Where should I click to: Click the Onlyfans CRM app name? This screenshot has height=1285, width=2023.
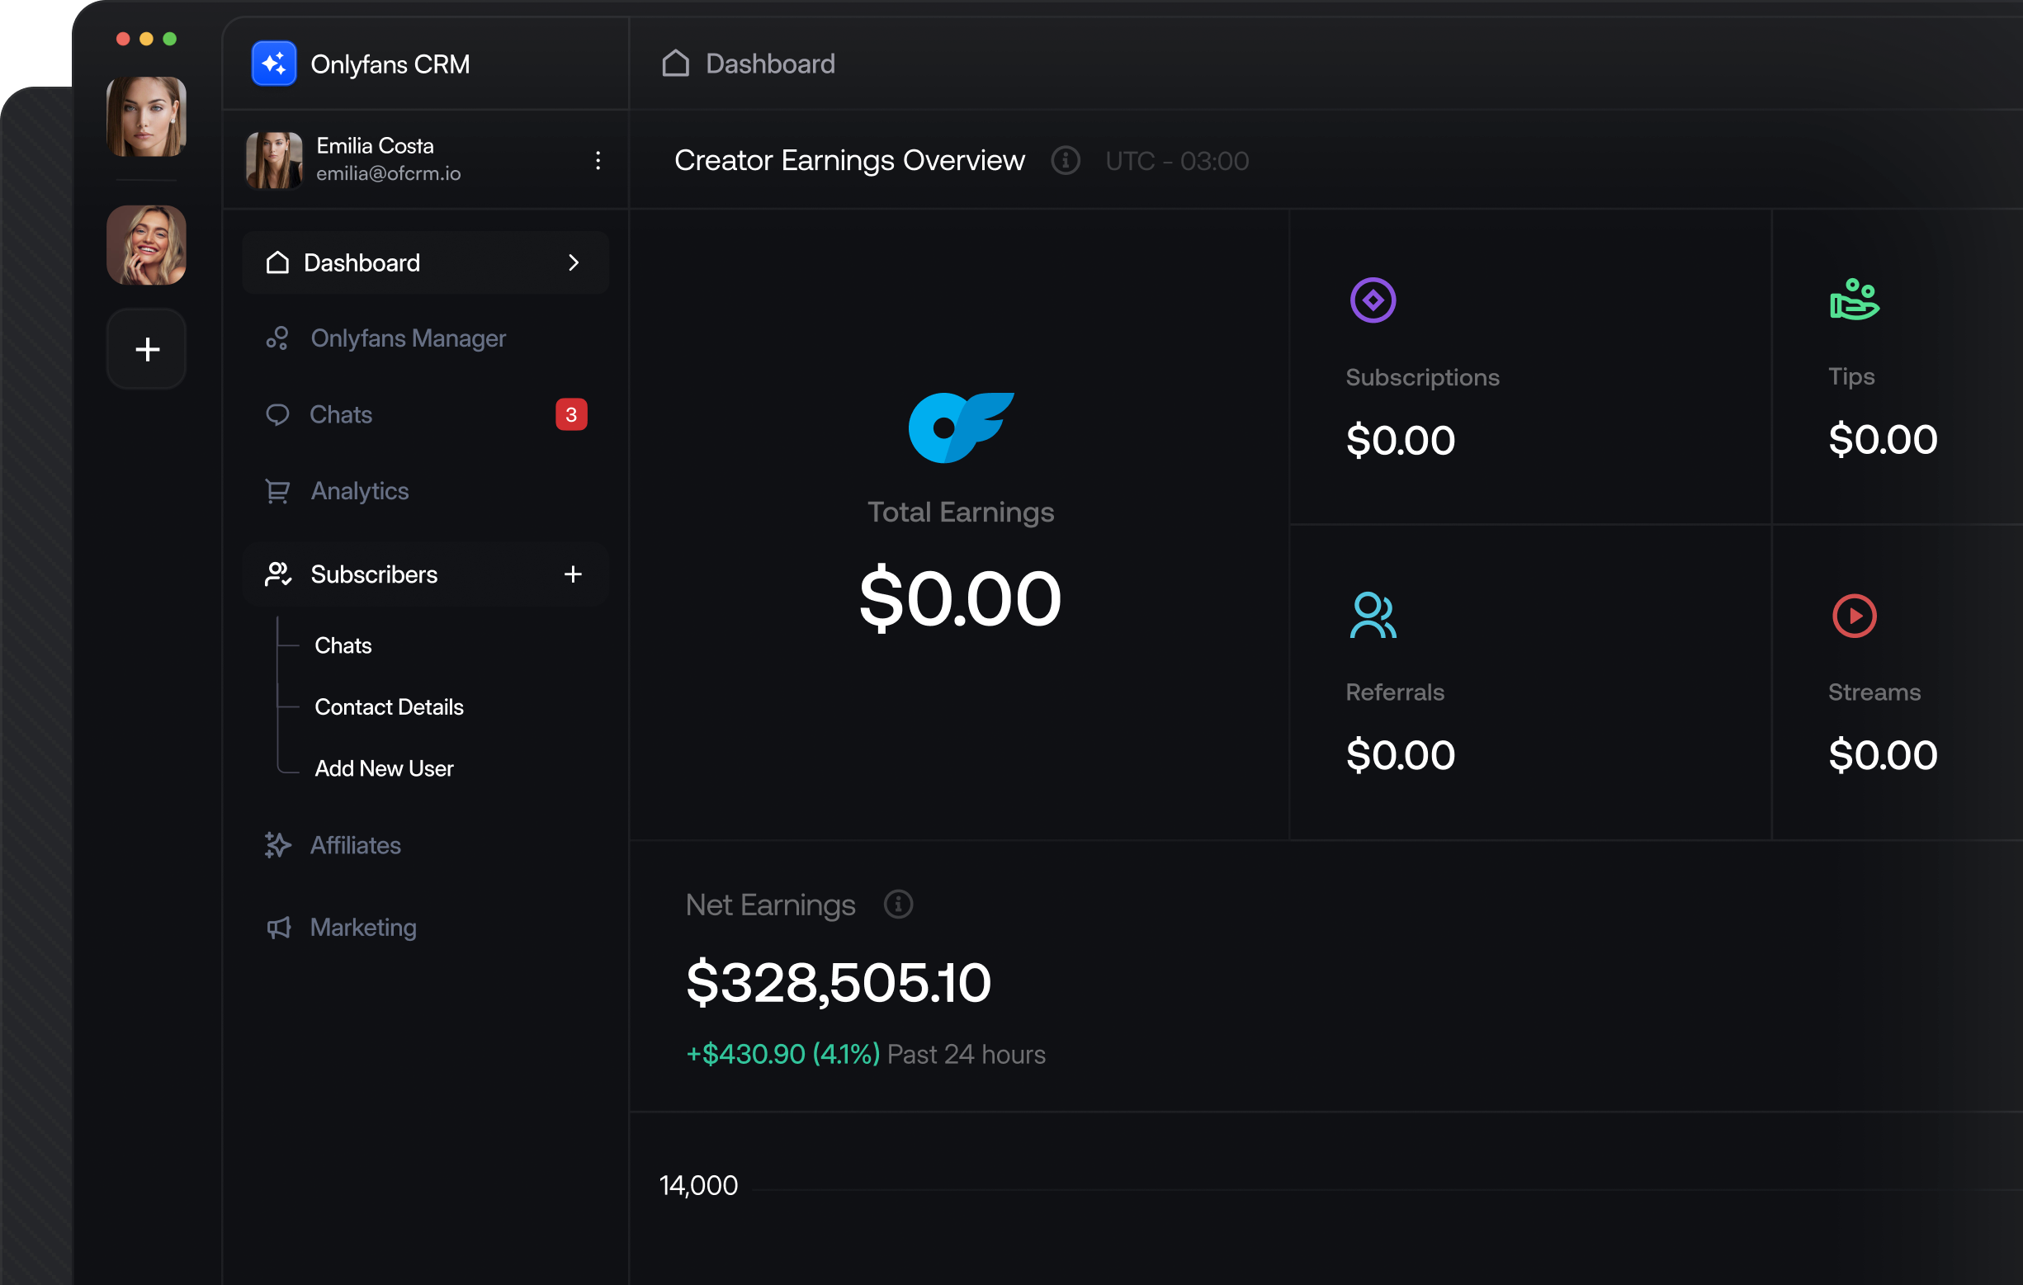pos(390,64)
